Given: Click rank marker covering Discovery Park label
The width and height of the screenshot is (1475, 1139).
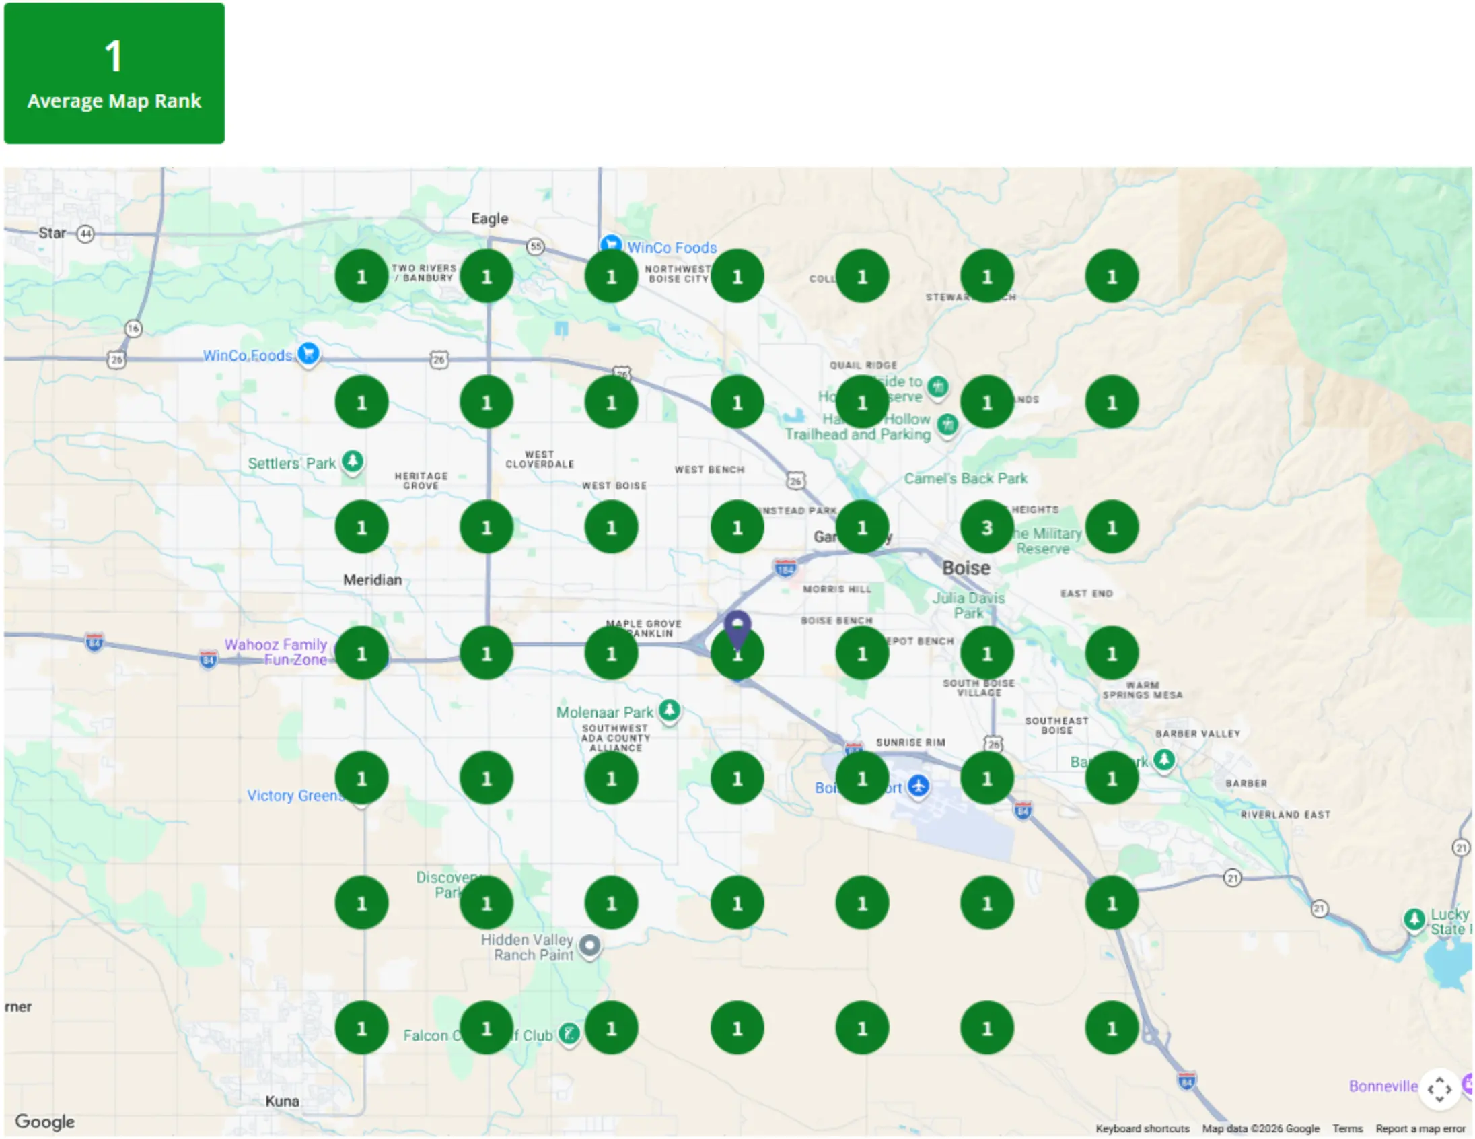Looking at the screenshot, I should tap(487, 903).
